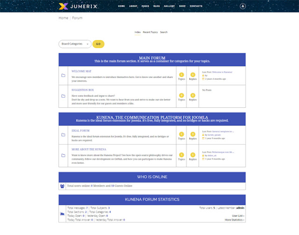The width and height of the screenshot is (299, 235).
Task: Open the user account icon in header
Action: pos(242,6)
